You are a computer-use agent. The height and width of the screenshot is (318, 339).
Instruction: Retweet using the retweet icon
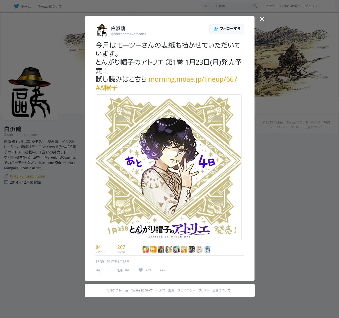[x=120, y=270]
